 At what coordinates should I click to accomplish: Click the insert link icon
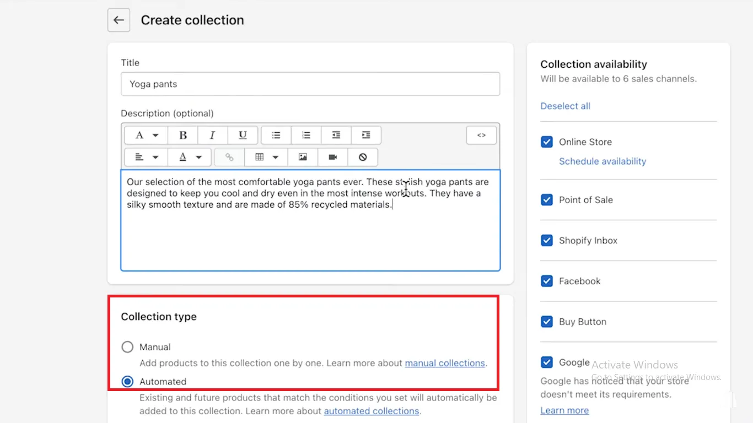(x=229, y=157)
